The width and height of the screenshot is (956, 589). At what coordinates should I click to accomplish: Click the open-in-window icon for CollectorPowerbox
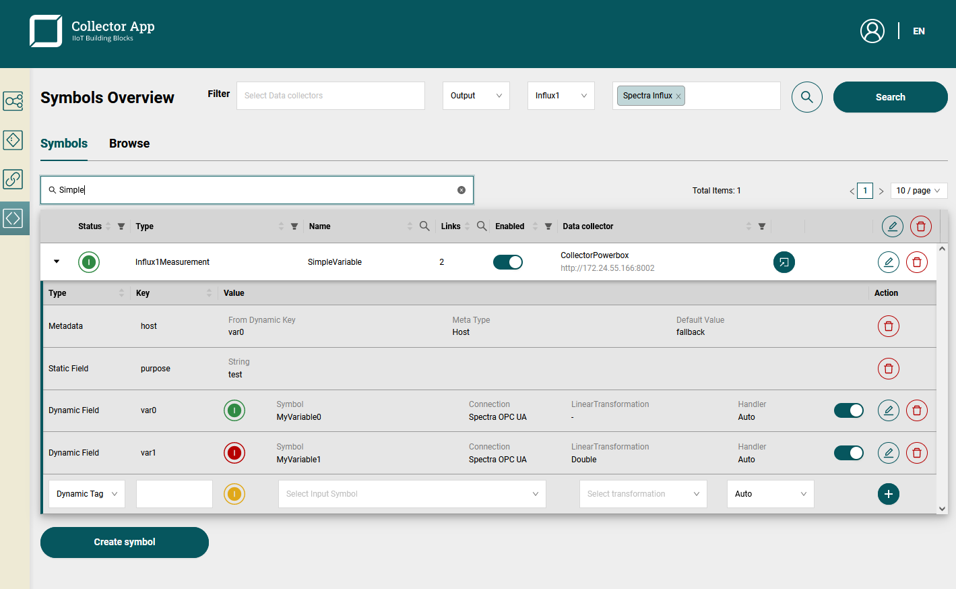click(784, 262)
